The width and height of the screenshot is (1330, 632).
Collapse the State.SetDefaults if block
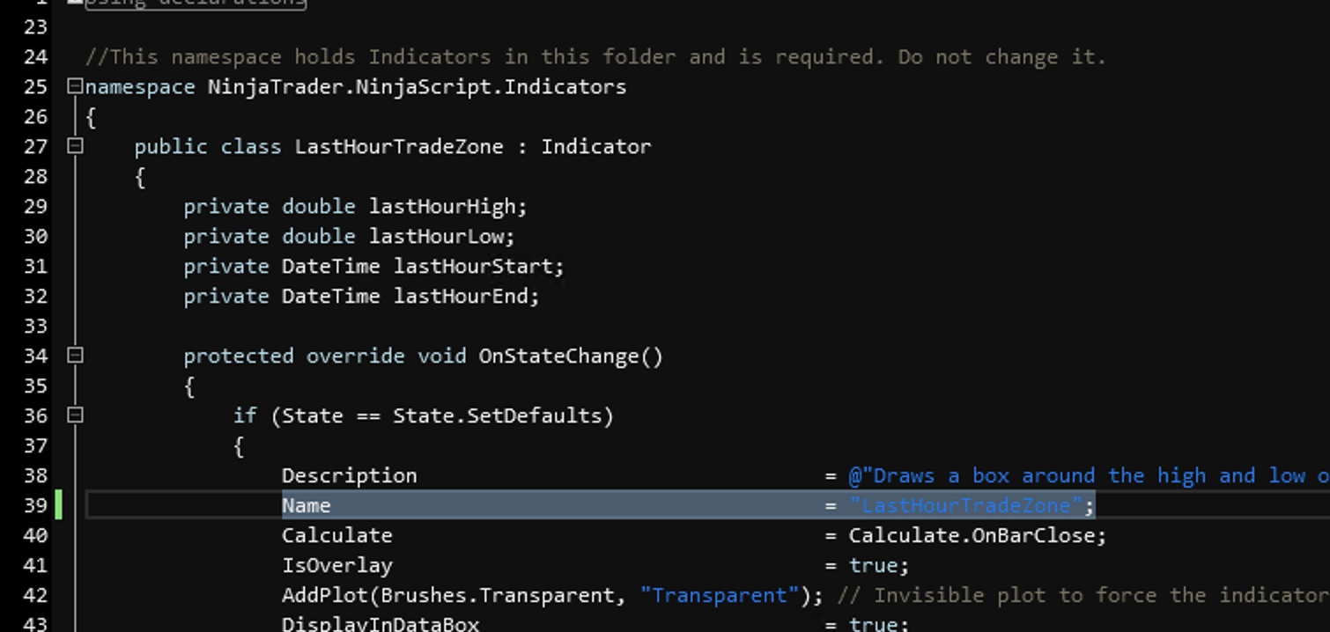tap(75, 415)
